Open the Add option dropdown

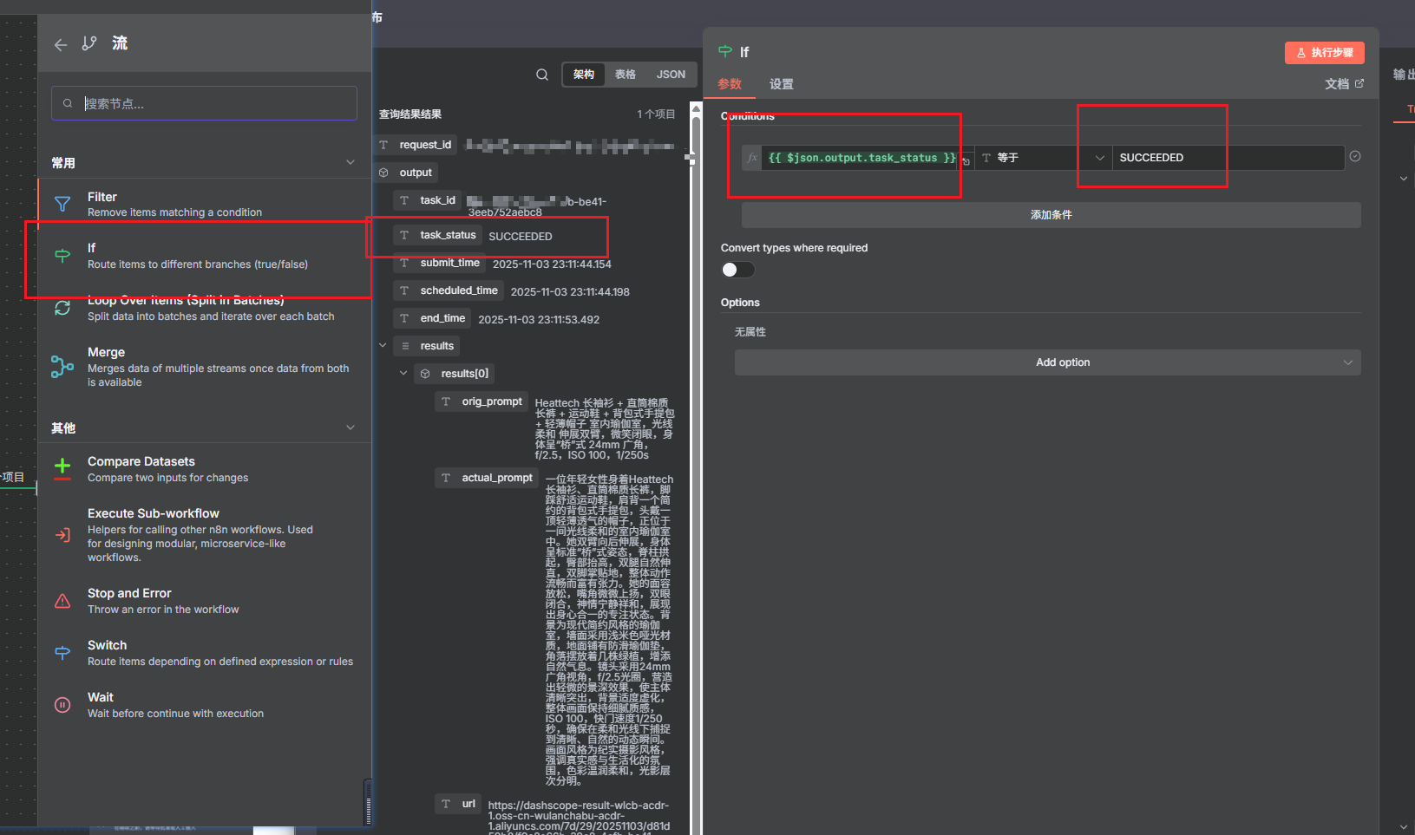coord(1048,362)
